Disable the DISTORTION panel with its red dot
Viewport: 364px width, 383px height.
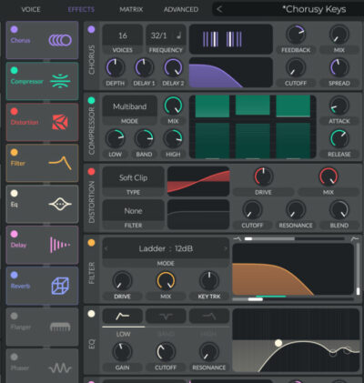(x=91, y=172)
